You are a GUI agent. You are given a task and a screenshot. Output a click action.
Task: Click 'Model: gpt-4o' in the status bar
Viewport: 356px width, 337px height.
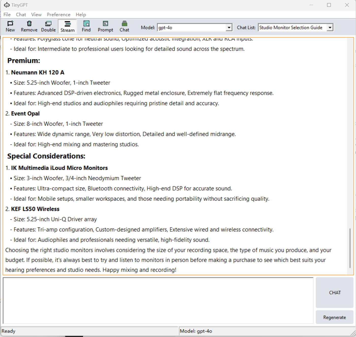click(196, 331)
